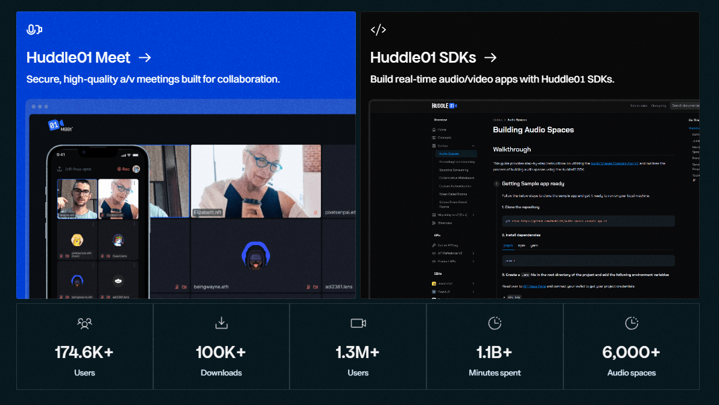This screenshot has width=719, height=405.
Task: Click the microphone-camera icon above Huddle01 Meet
Action: 34,30
